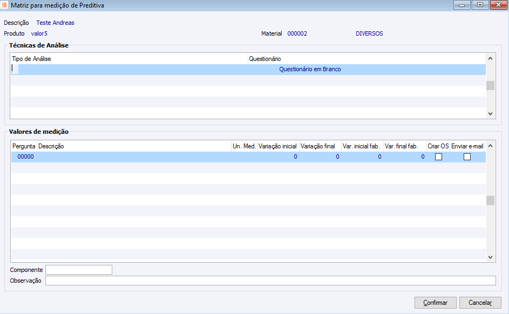
Task: Click the Questionário column header
Action: pos(367,59)
